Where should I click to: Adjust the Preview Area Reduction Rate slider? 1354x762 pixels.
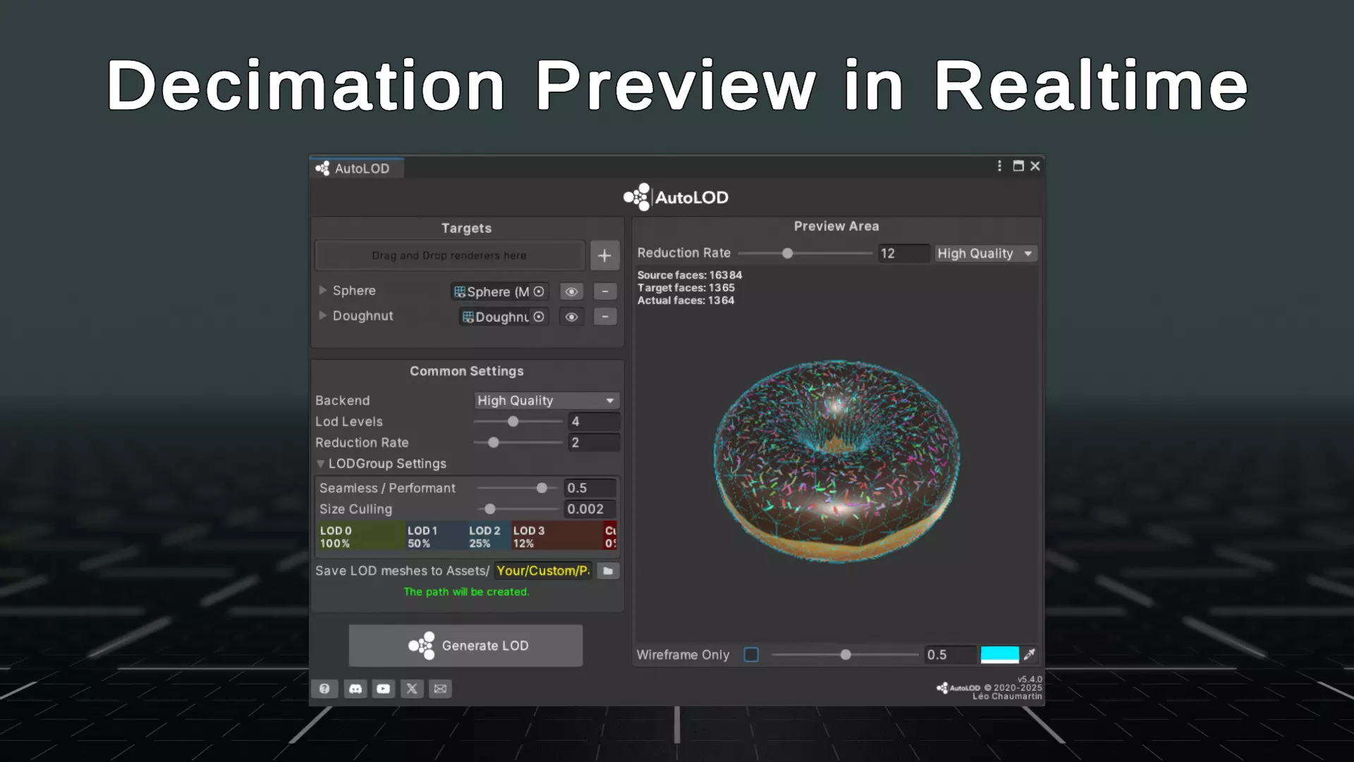pyautogui.click(x=805, y=253)
